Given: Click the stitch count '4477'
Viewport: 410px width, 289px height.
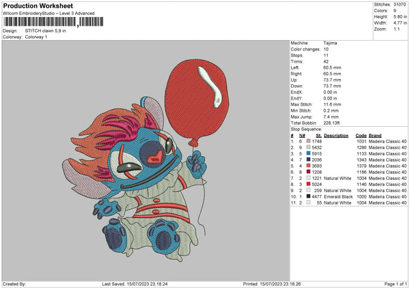Looking at the screenshot, I should pyautogui.click(x=316, y=196).
